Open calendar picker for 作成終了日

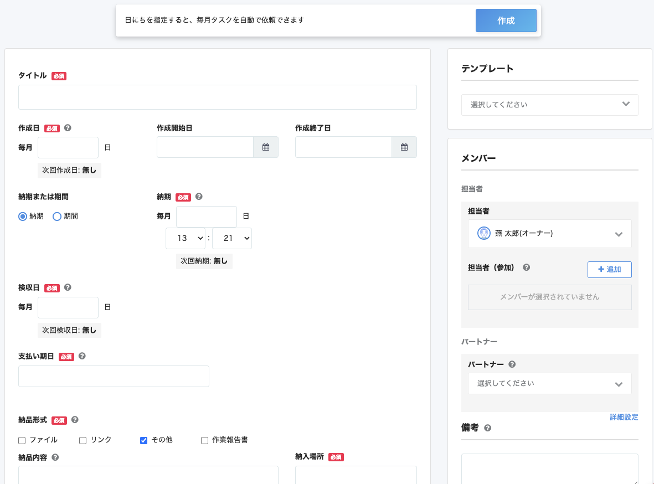[404, 147]
